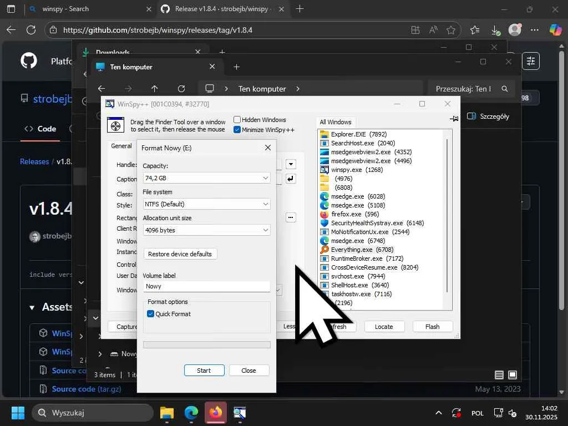This screenshot has width=568, height=426.
Task: Click the GitHub logo
Action: point(29,61)
